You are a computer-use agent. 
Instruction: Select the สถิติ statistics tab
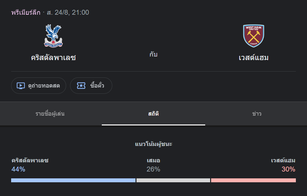pyautogui.click(x=153, y=114)
